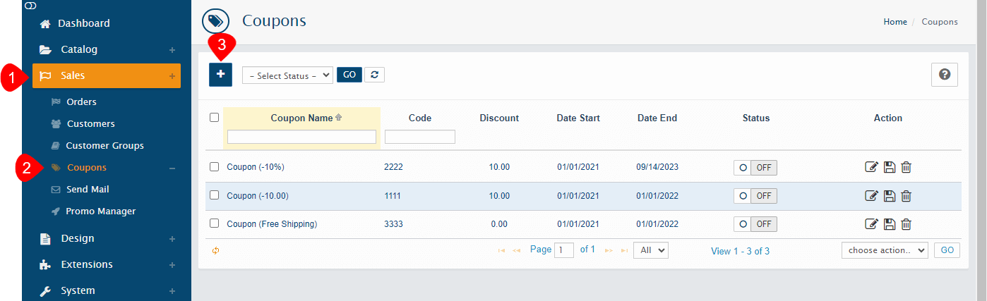Toggle status switch for Coupon (Free Shipping)
987x301 pixels.
755,224
